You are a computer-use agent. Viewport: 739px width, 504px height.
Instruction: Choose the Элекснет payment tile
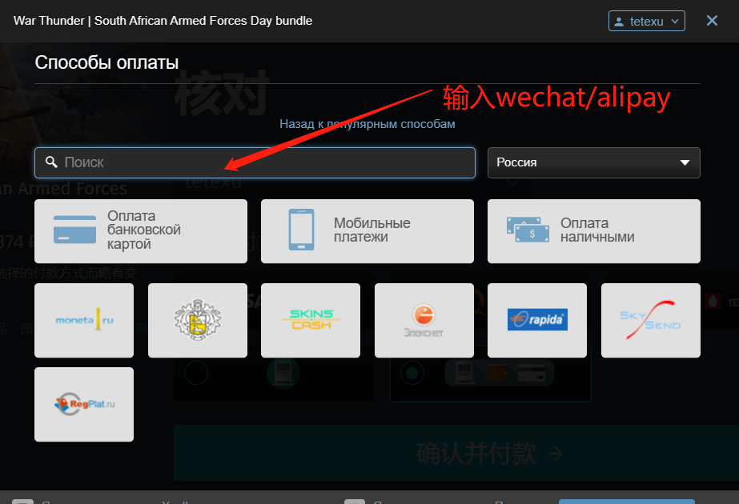coord(424,320)
